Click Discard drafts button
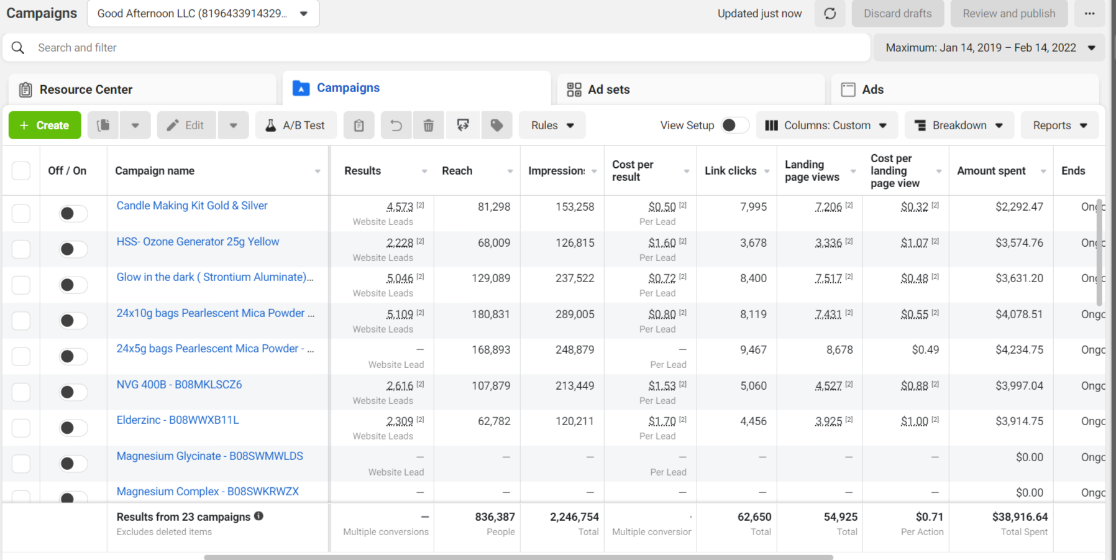1116x560 pixels. coord(897,14)
